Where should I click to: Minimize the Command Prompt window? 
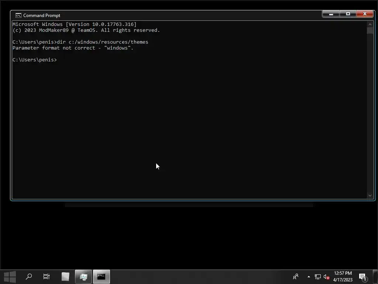click(331, 14)
